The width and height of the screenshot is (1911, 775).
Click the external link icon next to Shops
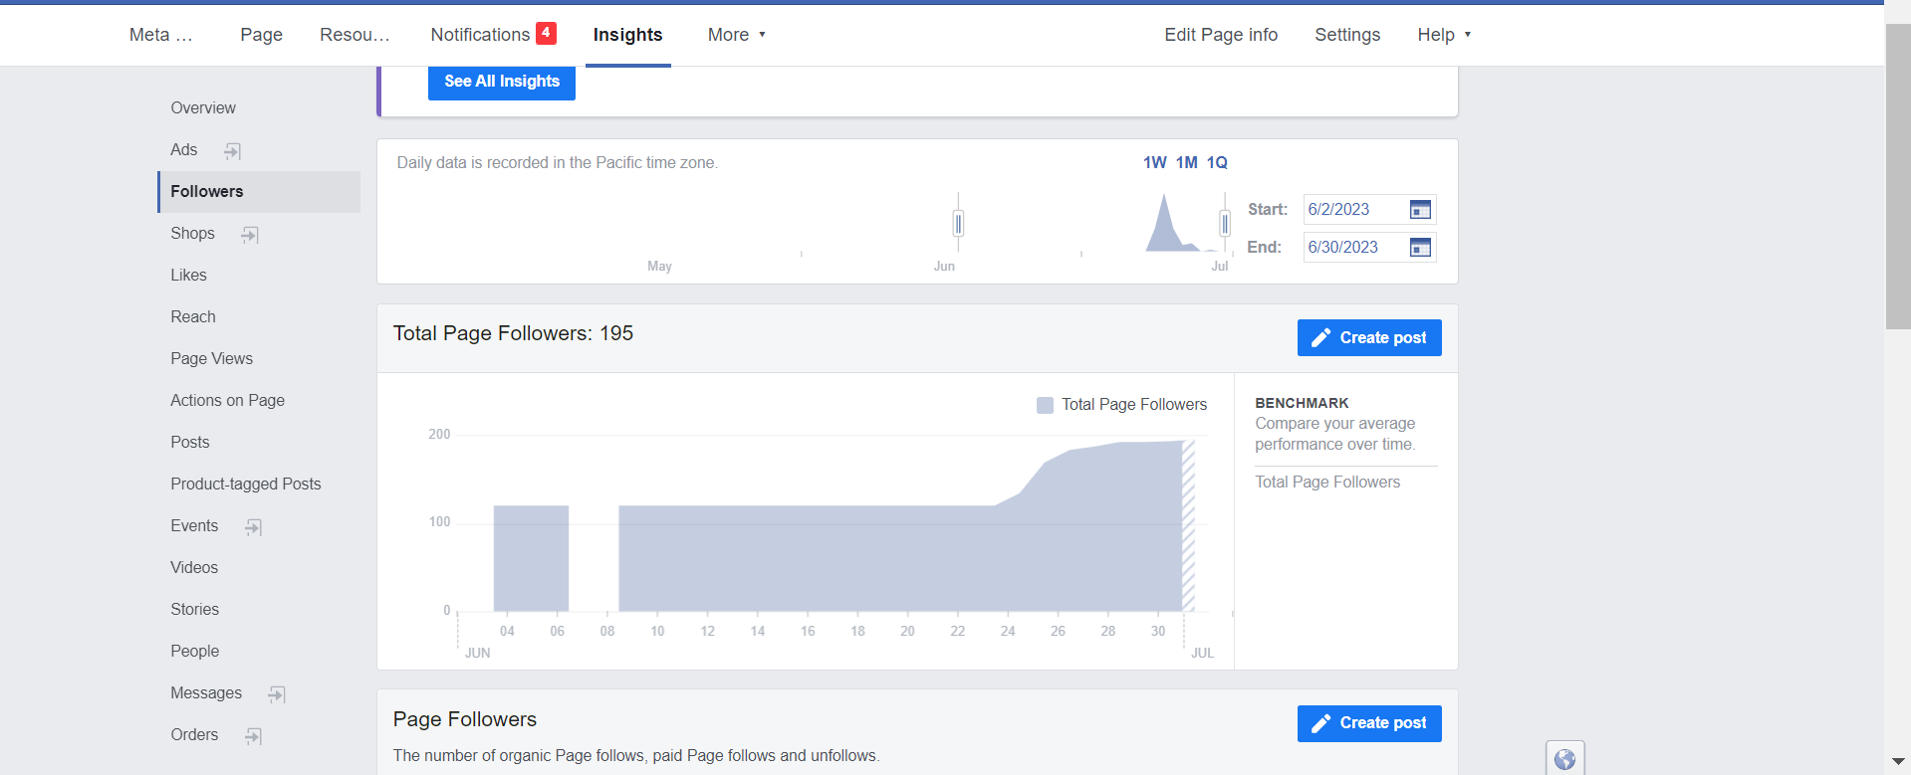click(x=250, y=235)
